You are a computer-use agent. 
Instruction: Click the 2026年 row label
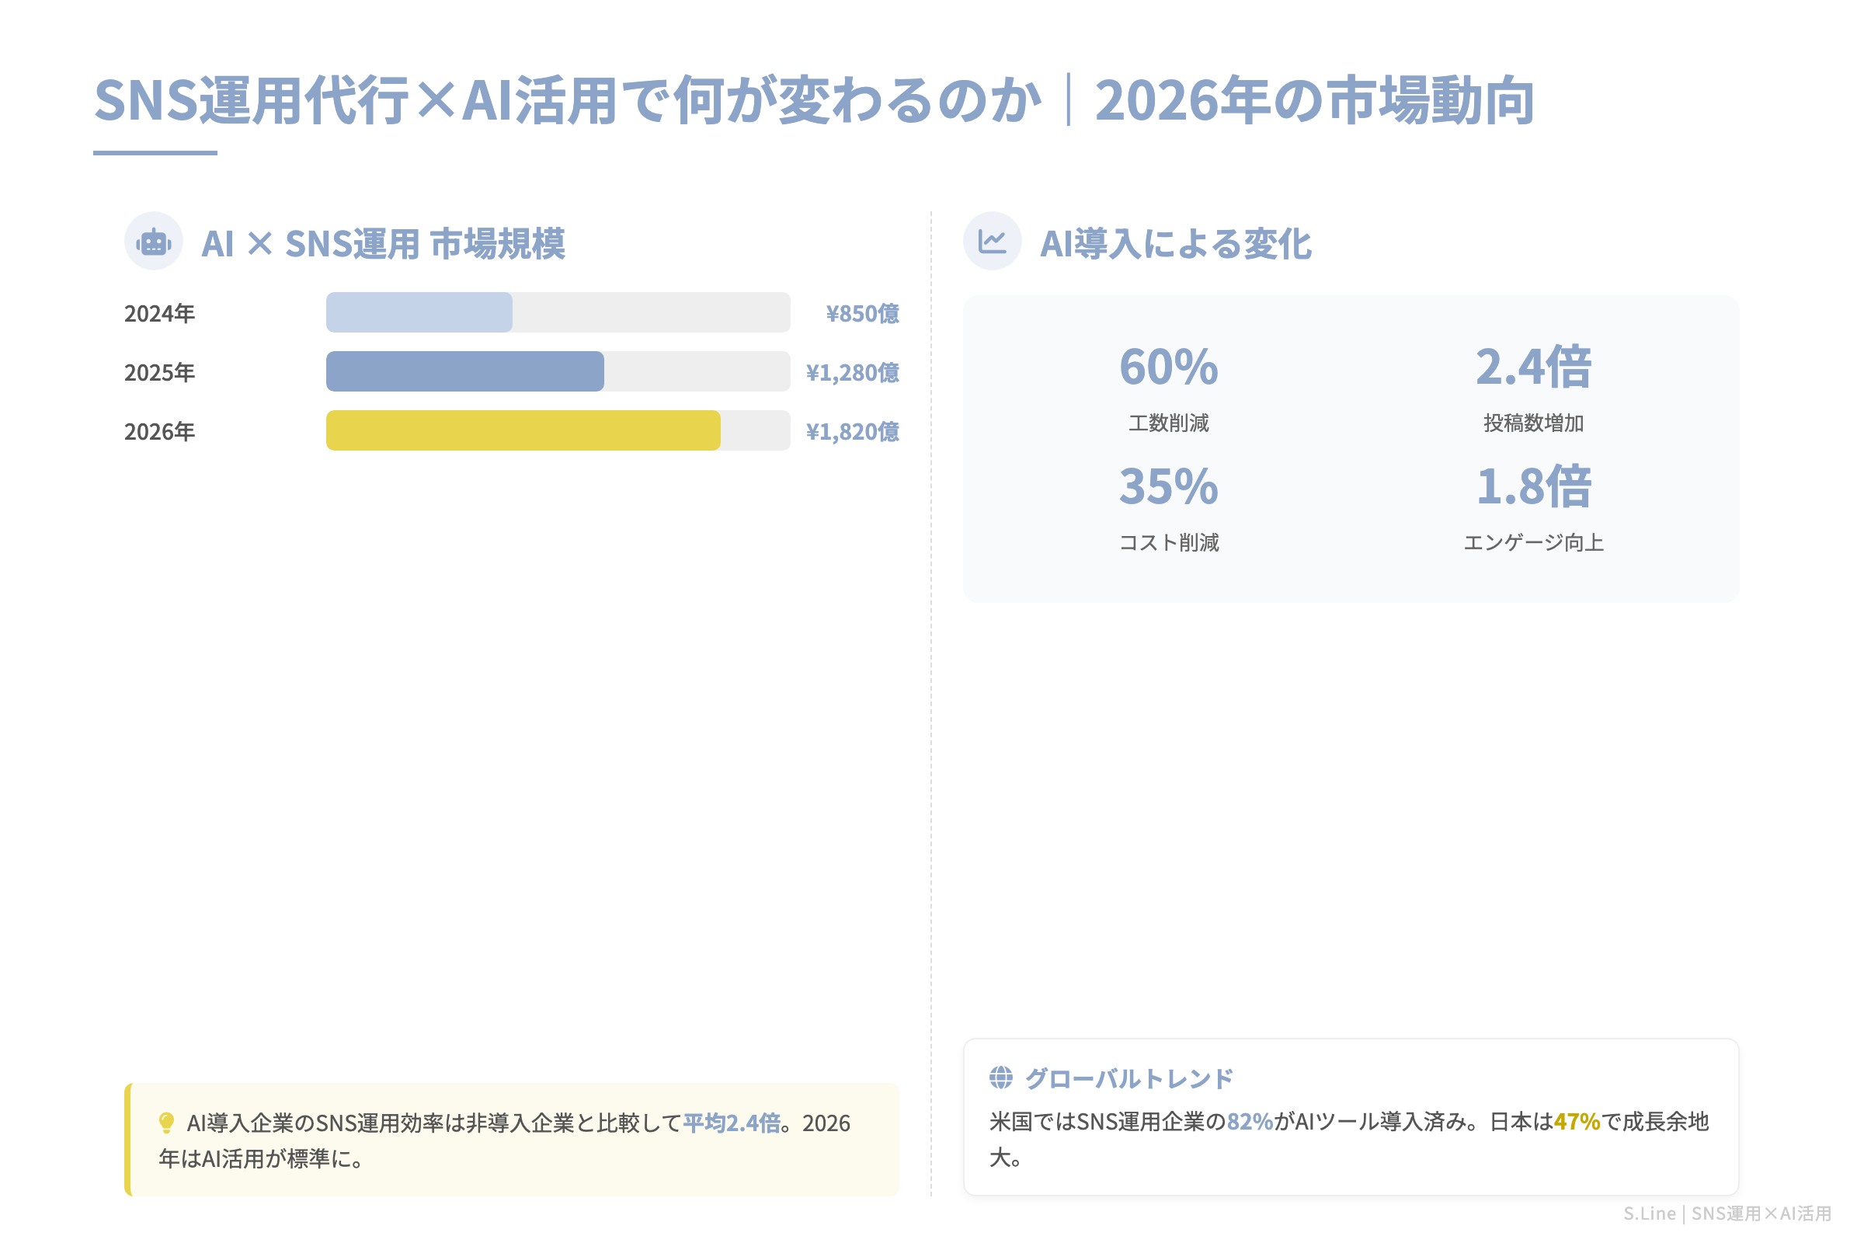coord(158,432)
